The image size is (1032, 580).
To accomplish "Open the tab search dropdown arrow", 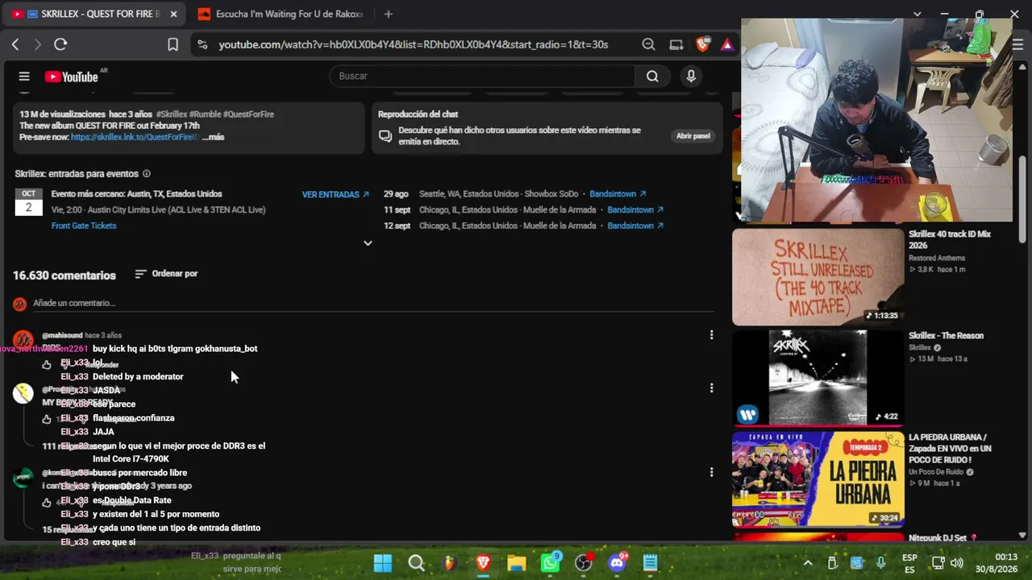I will tap(917, 14).
